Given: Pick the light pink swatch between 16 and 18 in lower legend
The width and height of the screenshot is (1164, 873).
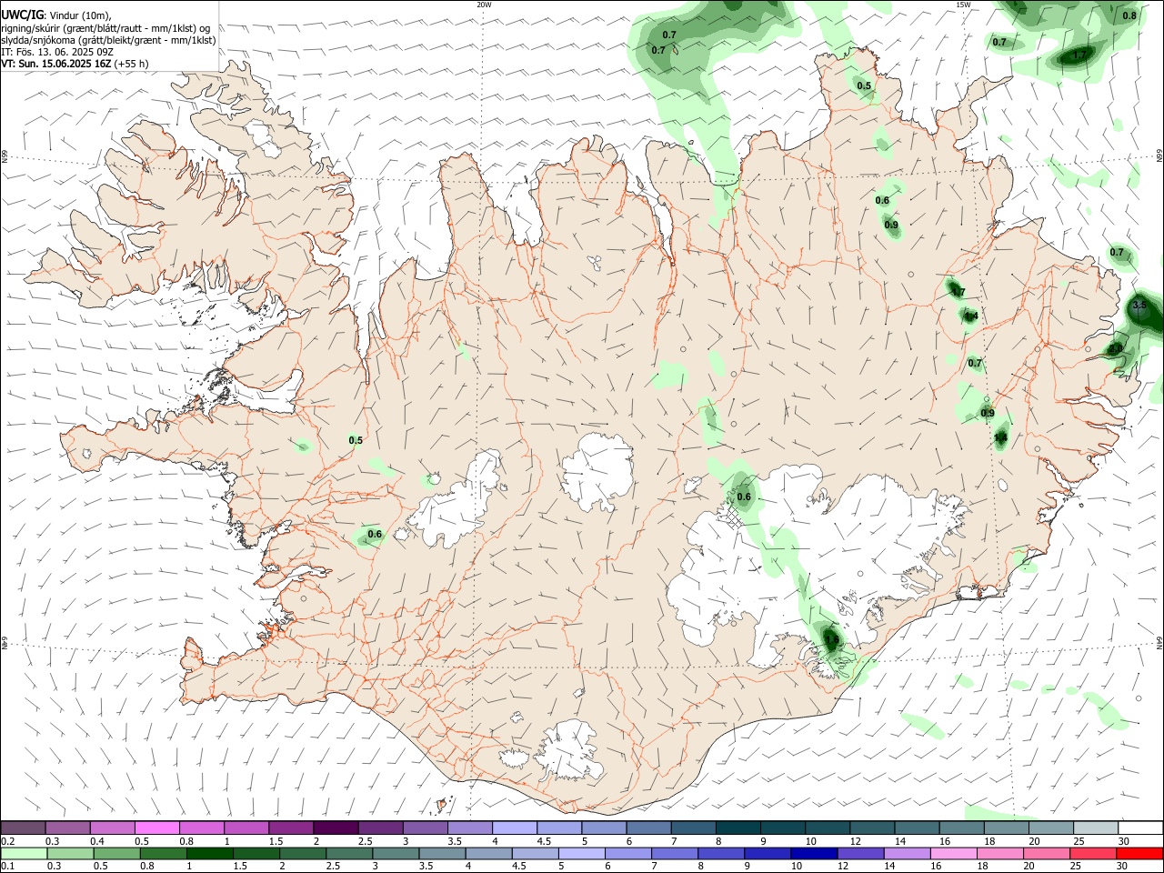Looking at the screenshot, I should 953,853.
